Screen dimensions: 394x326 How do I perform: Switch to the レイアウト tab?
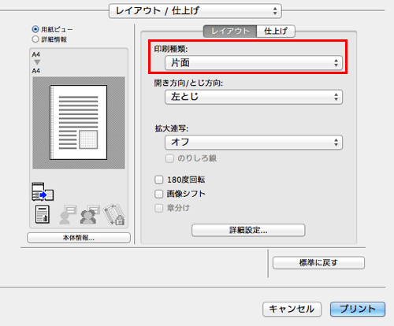tap(230, 31)
